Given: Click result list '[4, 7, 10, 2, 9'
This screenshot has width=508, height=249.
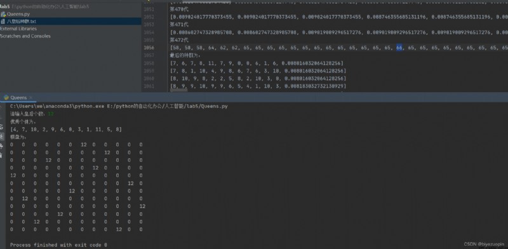Looking at the screenshot, I should click(x=66, y=130).
